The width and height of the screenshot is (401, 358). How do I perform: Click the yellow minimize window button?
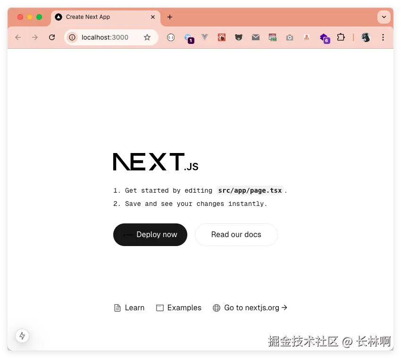30,17
